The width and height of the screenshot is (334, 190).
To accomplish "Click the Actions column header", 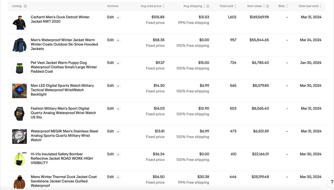I will pos(113,6).
